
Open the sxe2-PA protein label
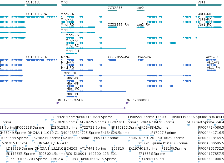click(145, 57)
